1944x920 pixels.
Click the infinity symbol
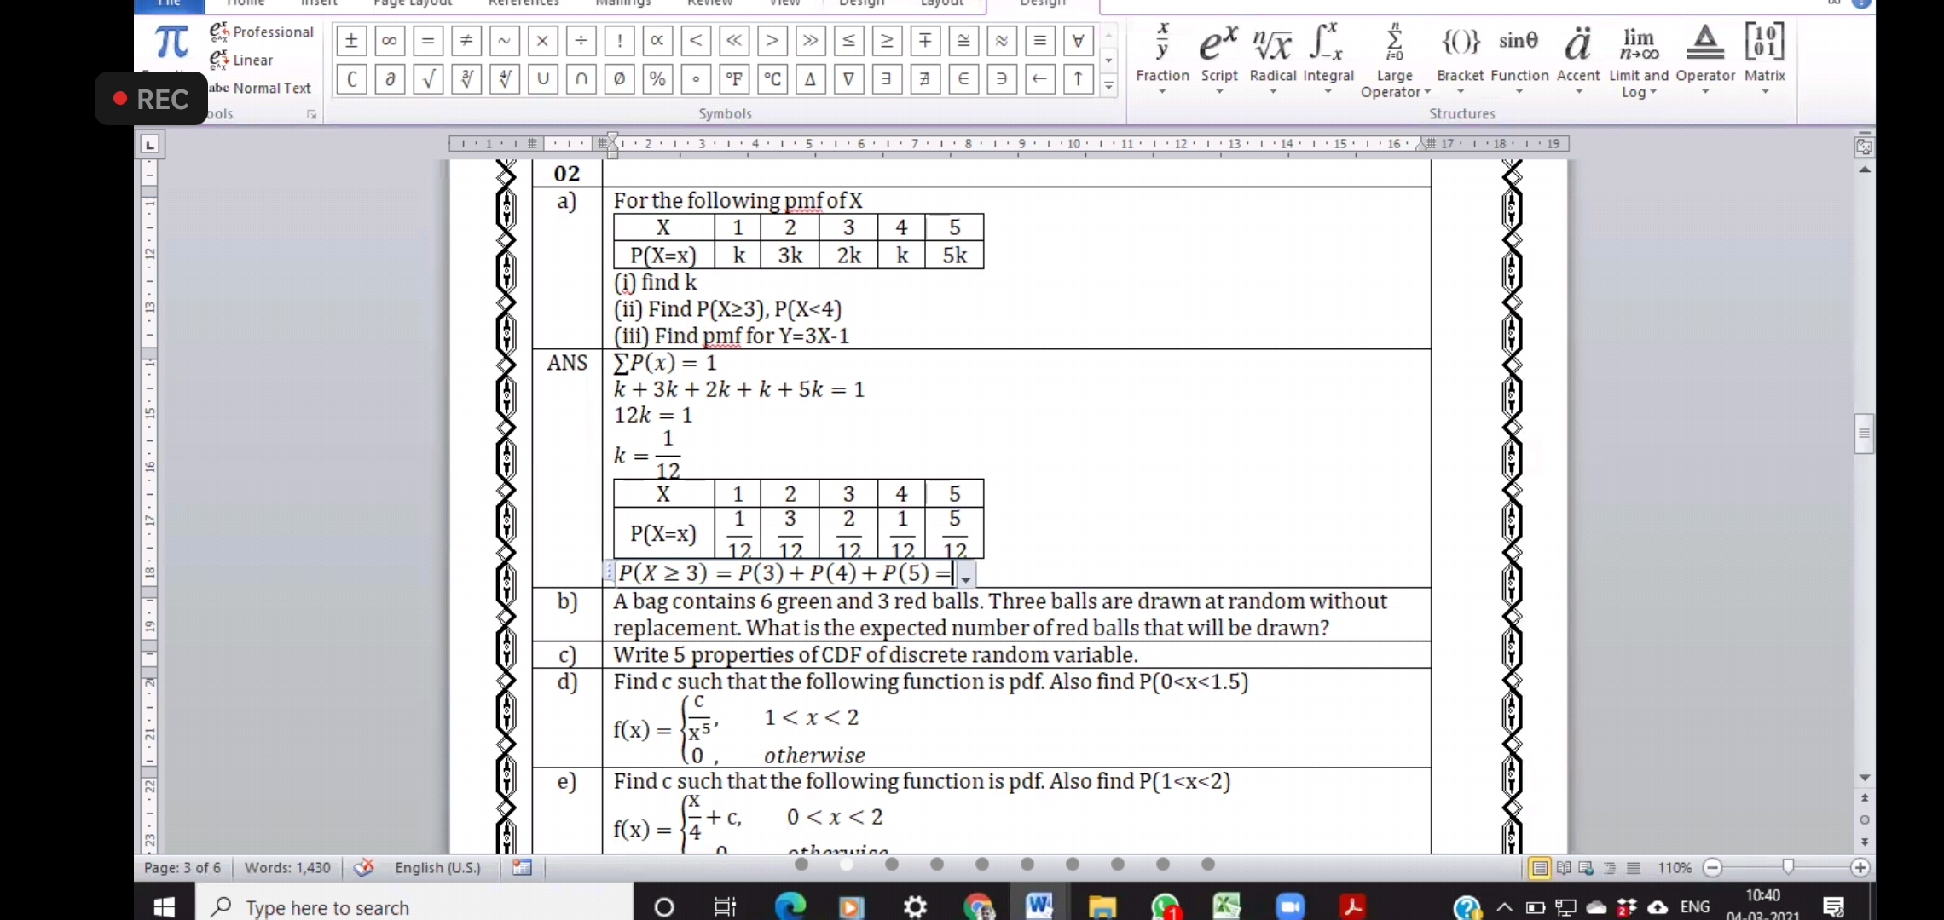tap(389, 41)
